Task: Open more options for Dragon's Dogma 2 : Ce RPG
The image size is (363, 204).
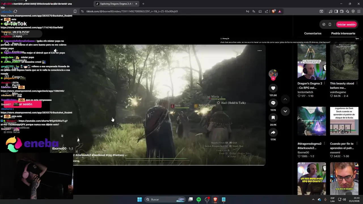Action: click(x=324, y=84)
